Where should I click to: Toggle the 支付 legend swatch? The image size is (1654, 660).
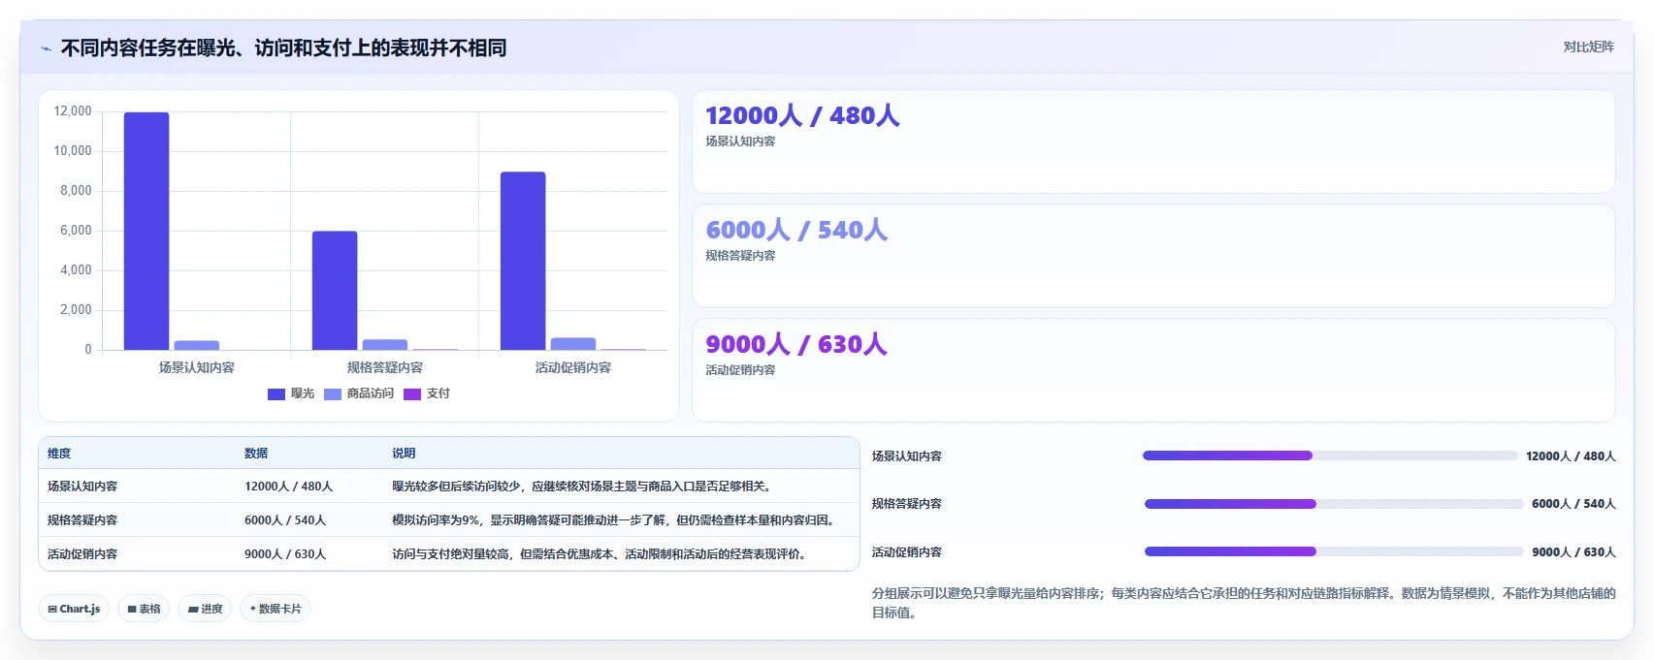tap(412, 393)
